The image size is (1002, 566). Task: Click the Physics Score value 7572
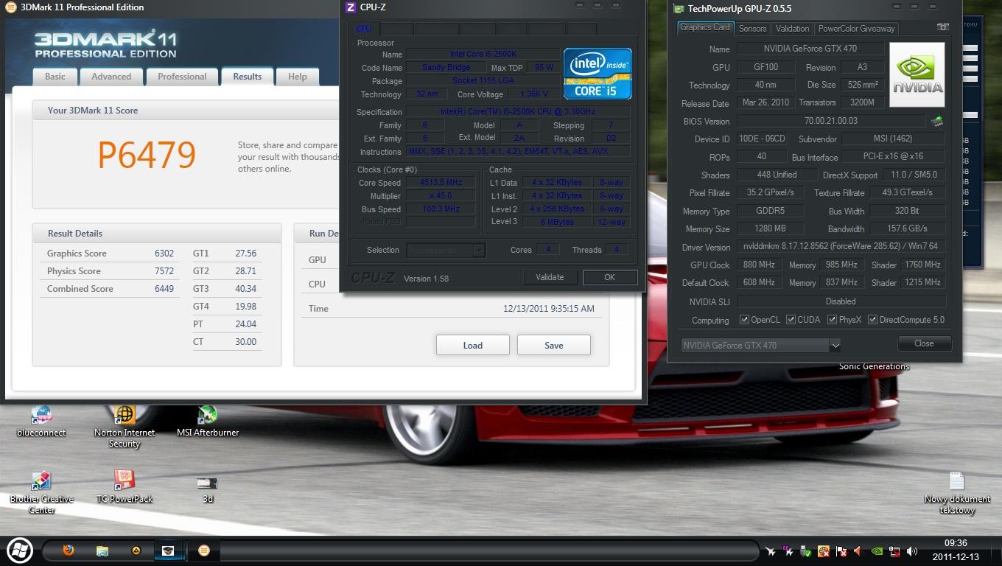coord(164,271)
